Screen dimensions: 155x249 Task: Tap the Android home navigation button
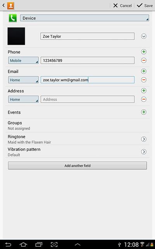click(x=23, y=244)
